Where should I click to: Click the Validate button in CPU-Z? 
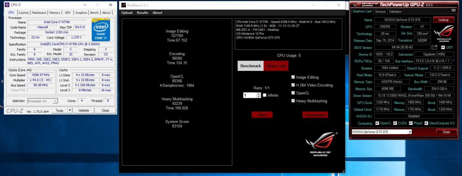(84, 110)
